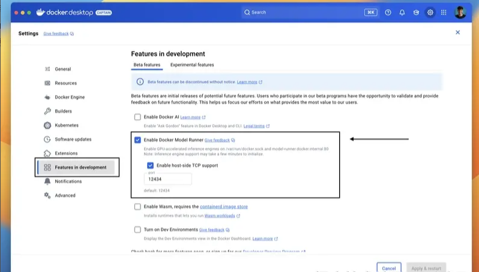Screen dimensions: 479x272
Task: Click the search magnifier icon
Action: (x=247, y=12)
